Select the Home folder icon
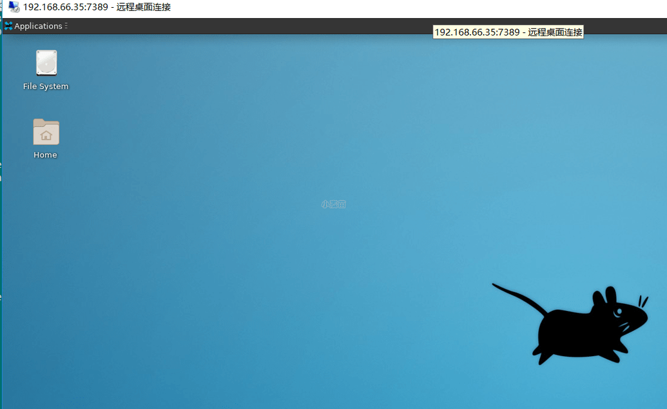 (46, 132)
